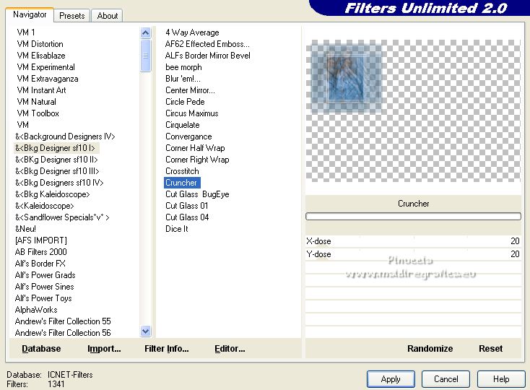Select &<Background Designers IV> category
The image size is (530, 390).
(65, 136)
